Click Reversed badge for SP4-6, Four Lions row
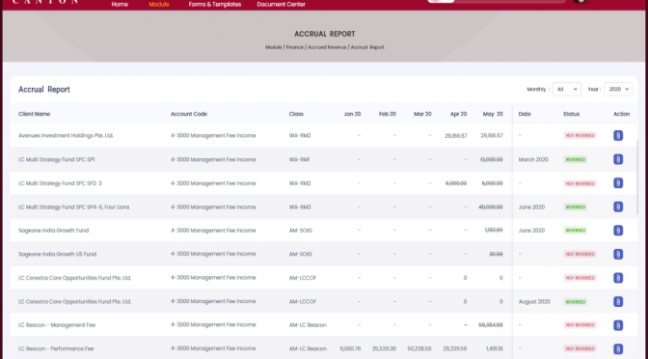 (x=576, y=207)
